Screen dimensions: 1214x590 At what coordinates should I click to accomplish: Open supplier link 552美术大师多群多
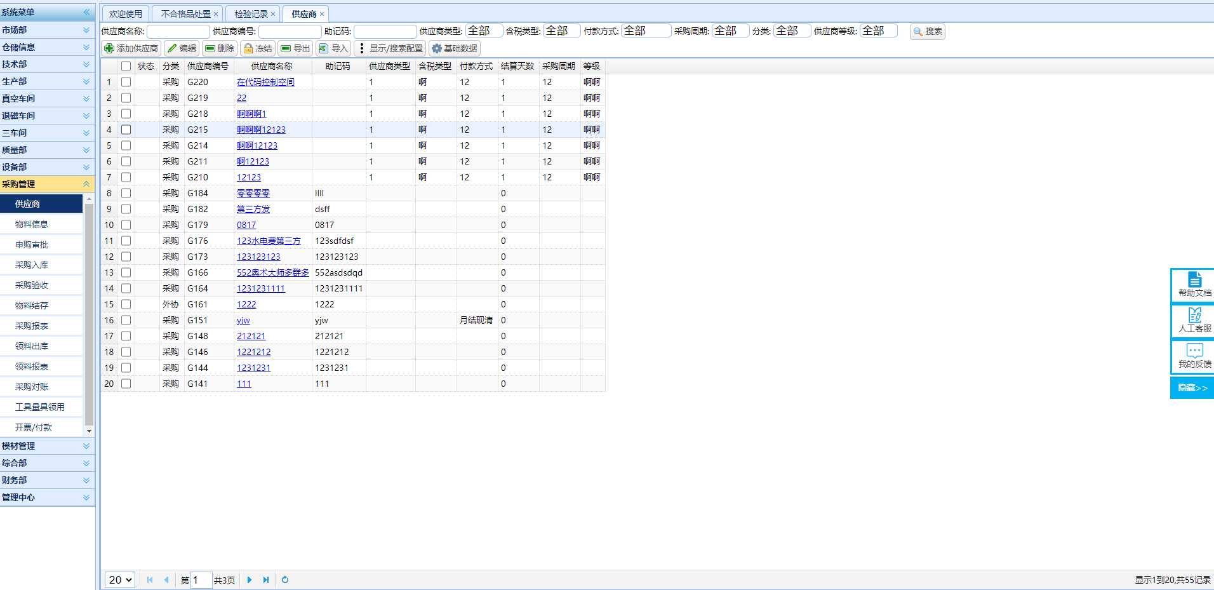272,272
